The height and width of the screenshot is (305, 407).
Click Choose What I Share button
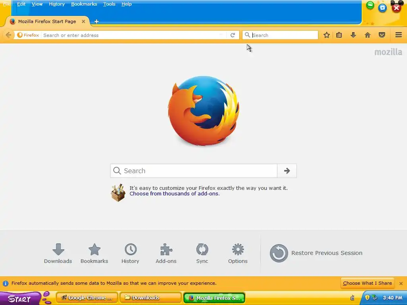(x=367, y=283)
